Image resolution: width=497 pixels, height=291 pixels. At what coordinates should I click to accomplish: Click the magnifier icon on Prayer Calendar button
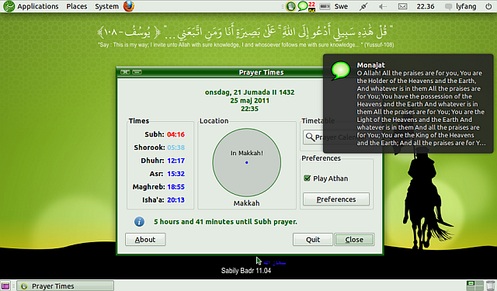tap(310, 137)
